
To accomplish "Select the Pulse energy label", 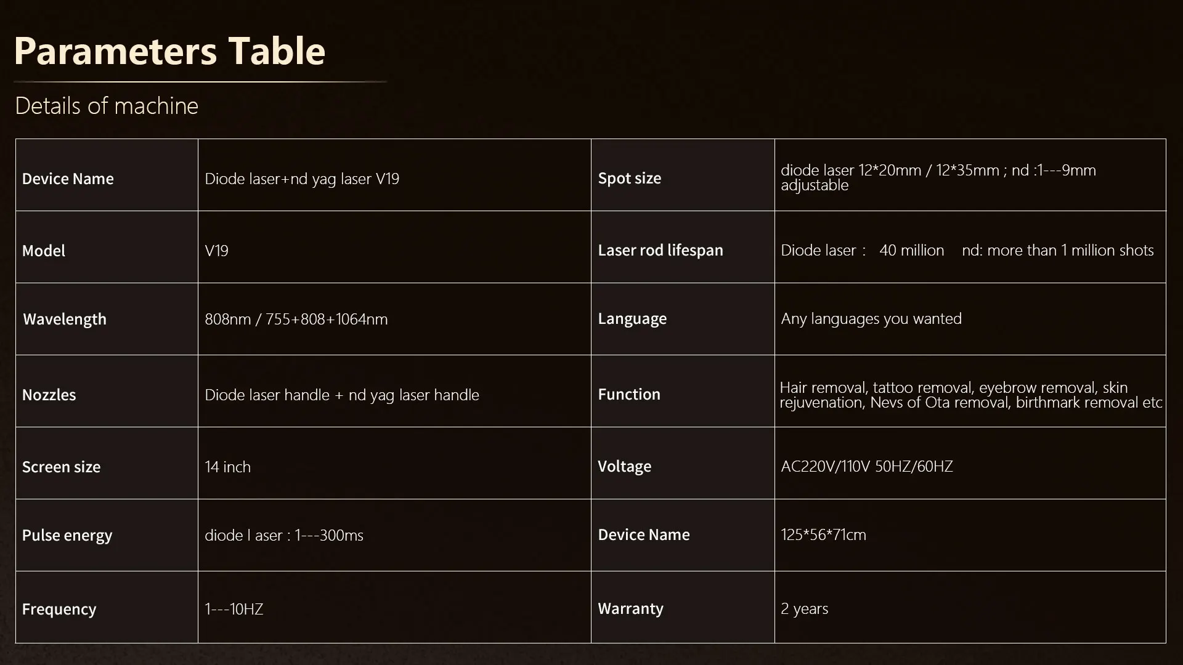I will (x=67, y=535).
